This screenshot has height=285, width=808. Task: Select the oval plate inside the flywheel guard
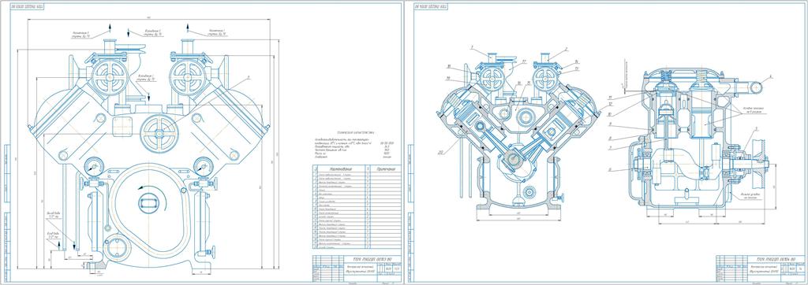click(x=148, y=202)
